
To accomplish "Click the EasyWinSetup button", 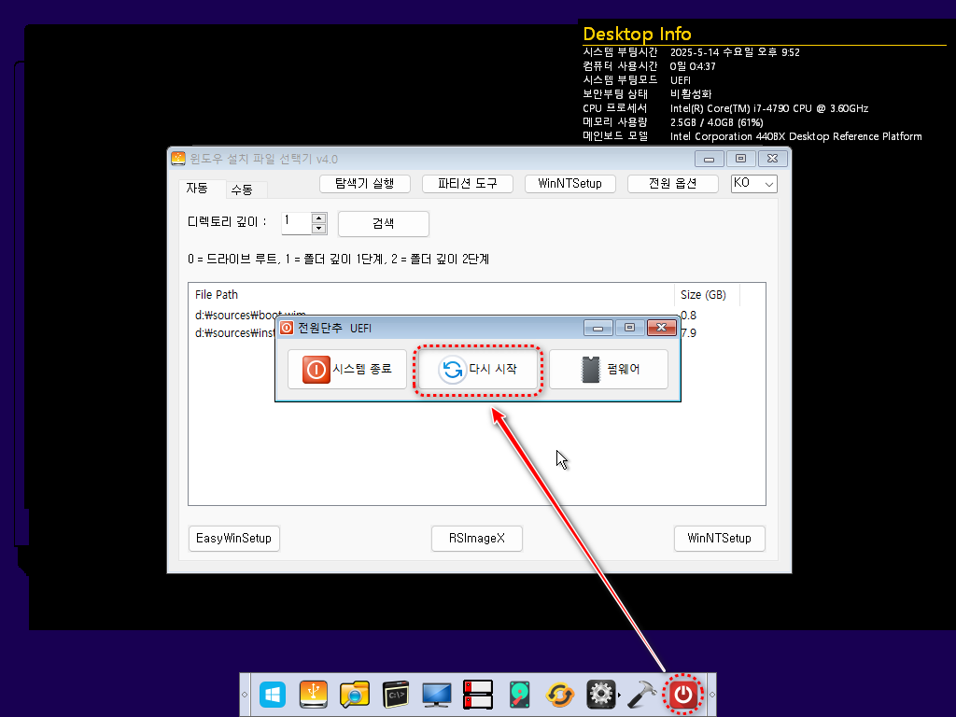I will point(233,539).
